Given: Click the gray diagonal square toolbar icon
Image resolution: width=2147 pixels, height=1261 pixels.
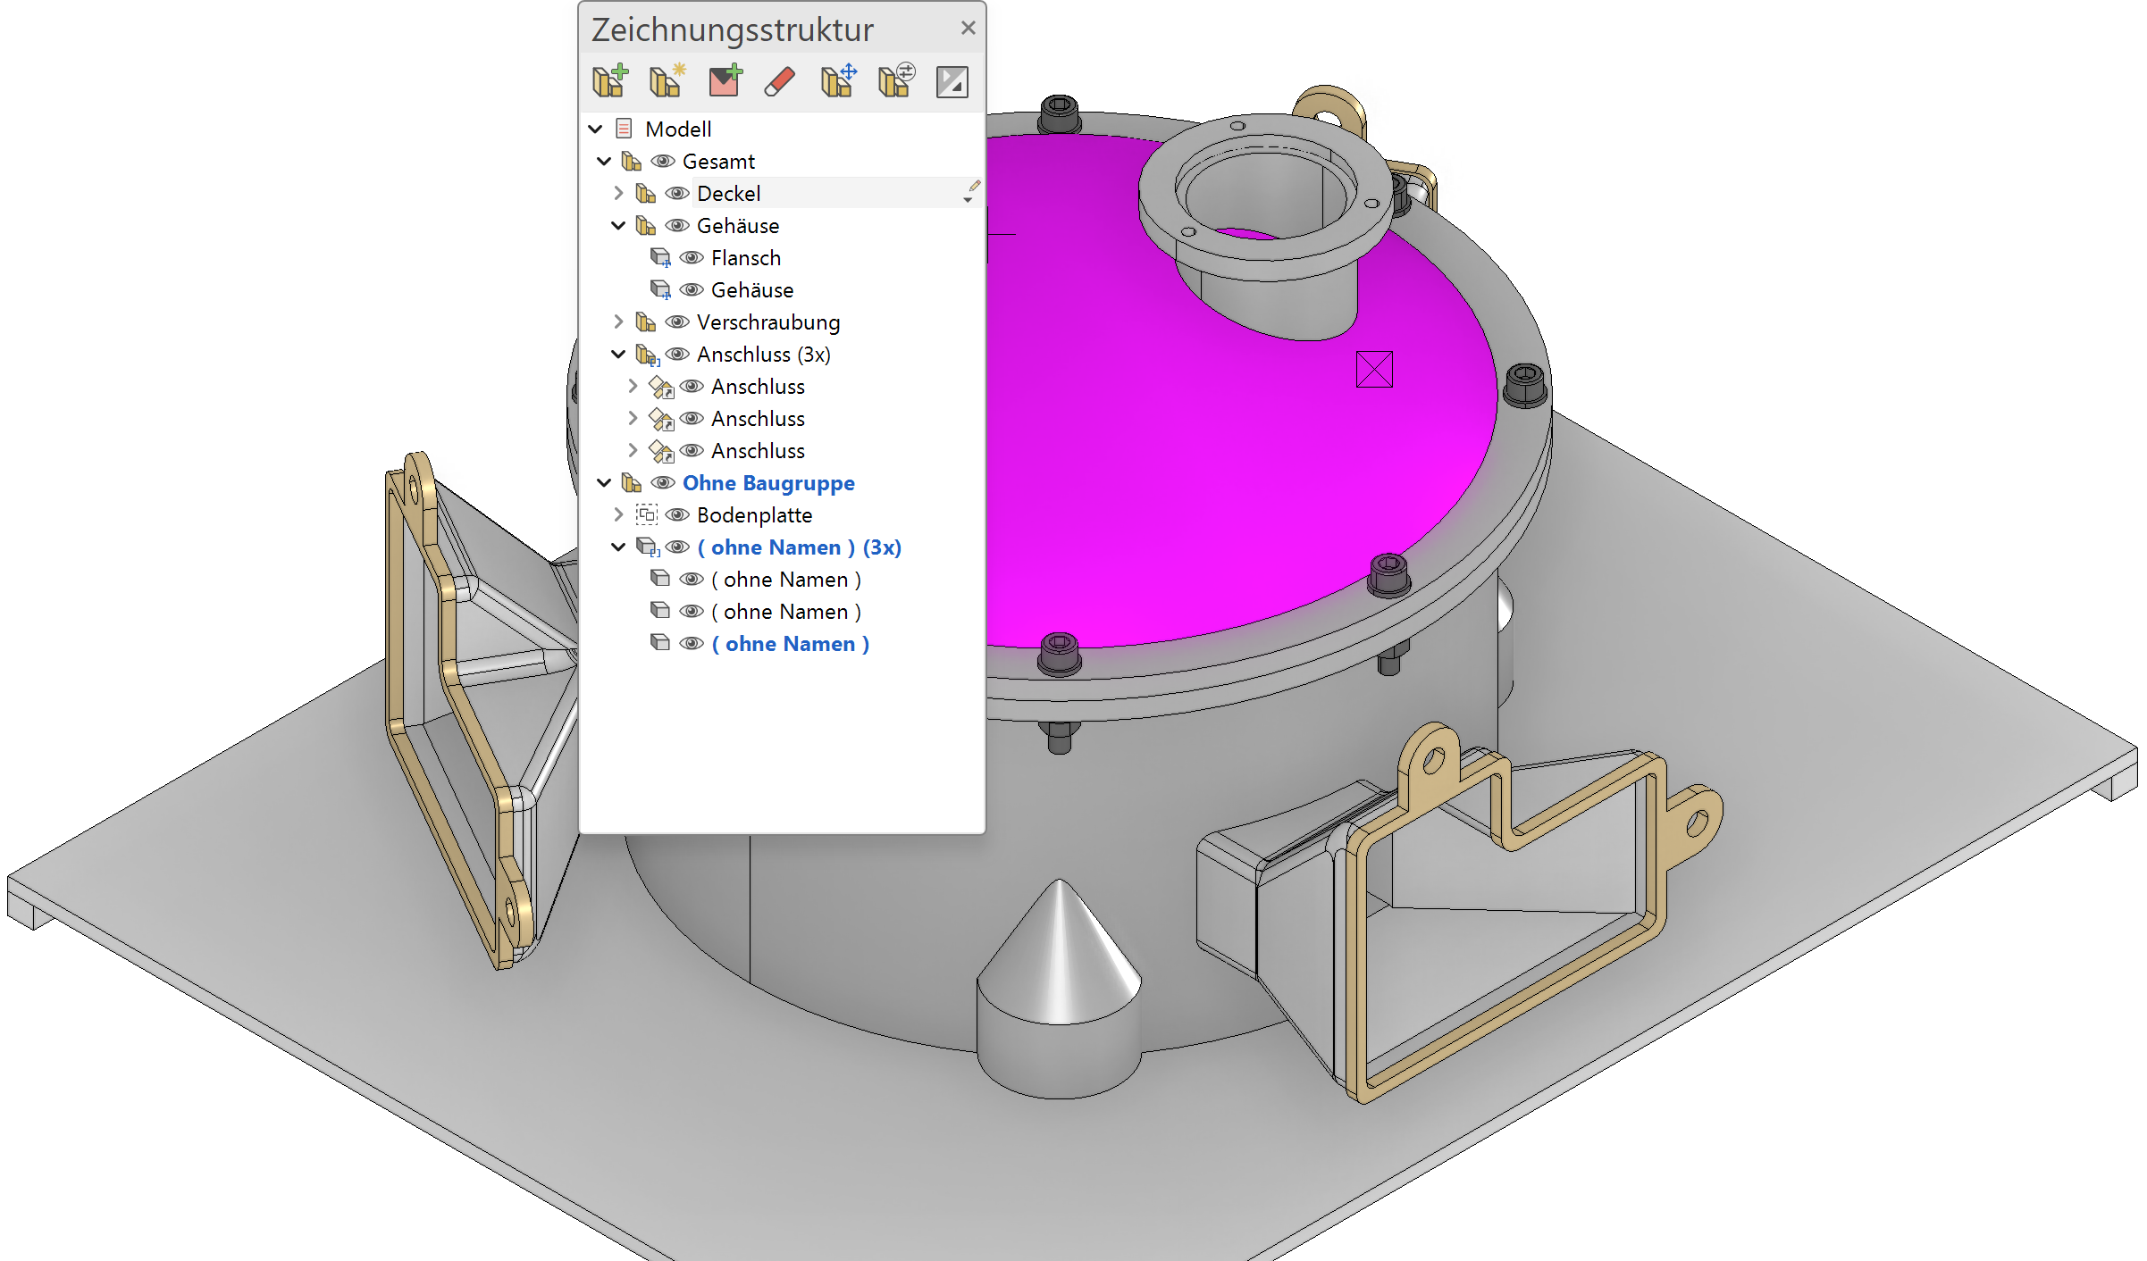Looking at the screenshot, I should tap(952, 82).
